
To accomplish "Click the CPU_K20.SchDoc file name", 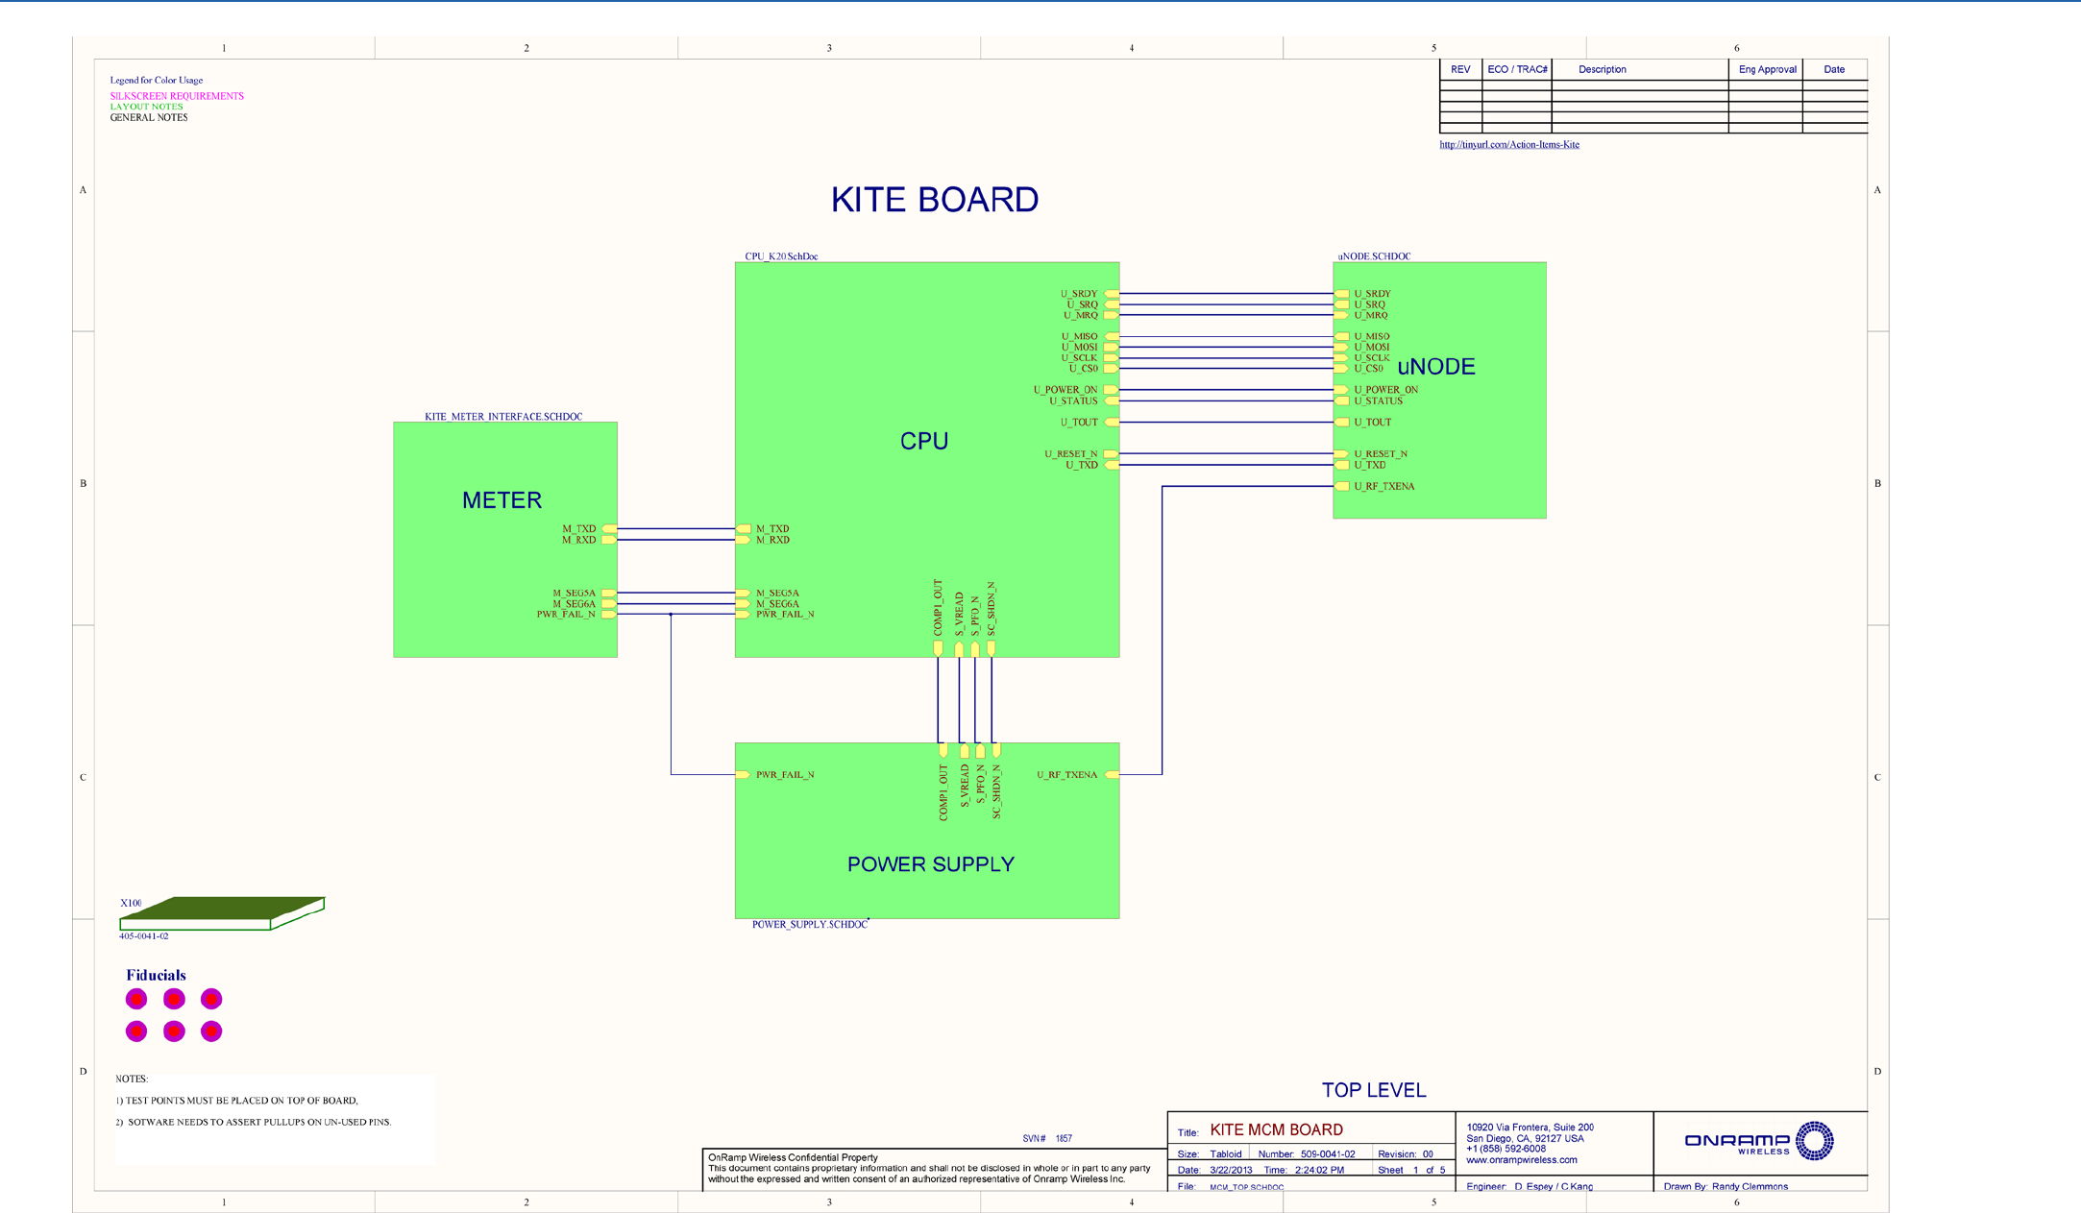I will tap(781, 256).
